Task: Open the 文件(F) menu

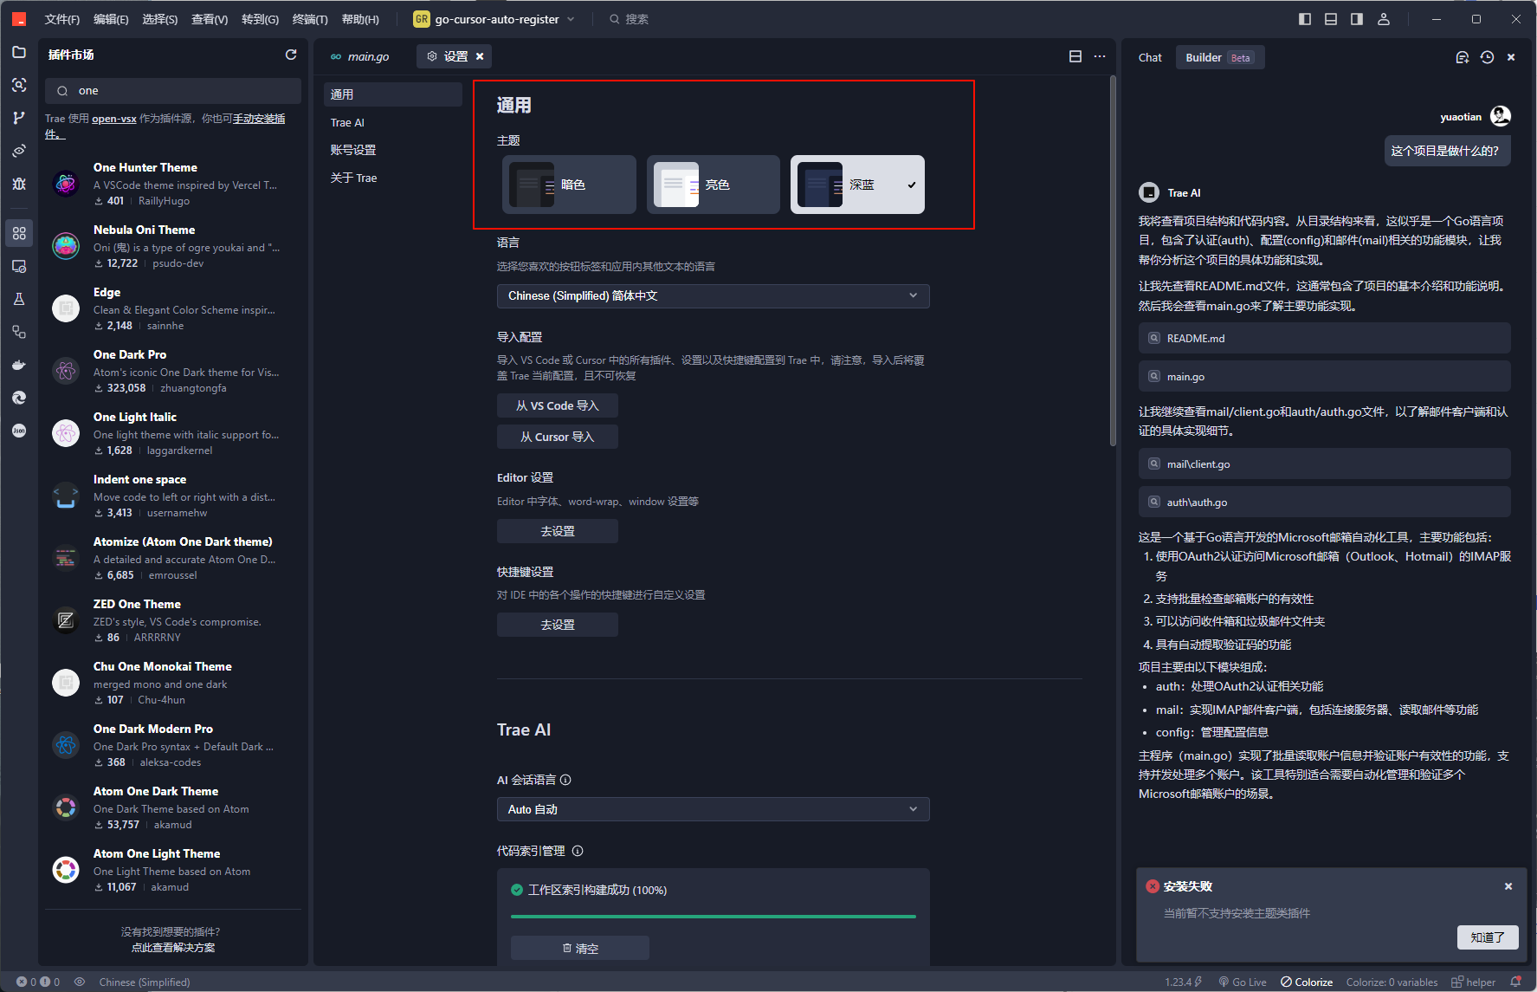Action: click(x=62, y=19)
